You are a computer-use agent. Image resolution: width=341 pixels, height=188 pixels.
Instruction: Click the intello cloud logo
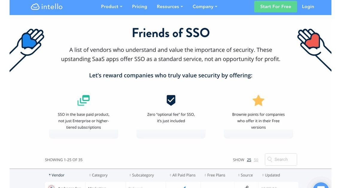(46, 7)
